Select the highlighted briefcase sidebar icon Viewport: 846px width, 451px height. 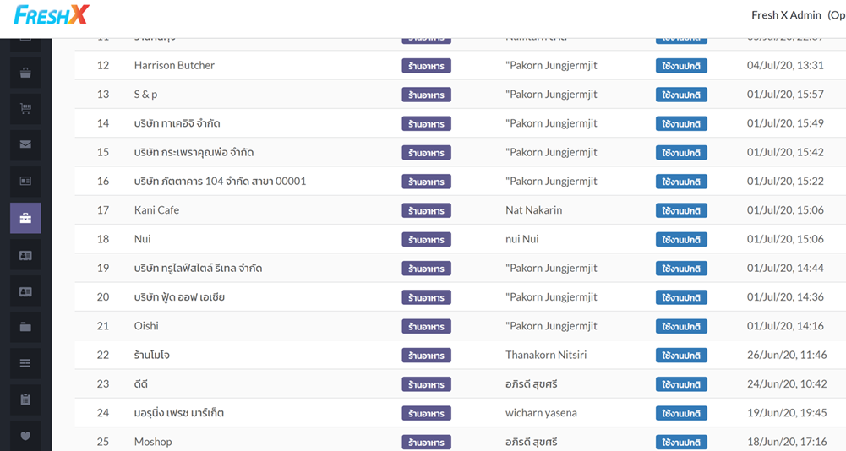tap(25, 219)
